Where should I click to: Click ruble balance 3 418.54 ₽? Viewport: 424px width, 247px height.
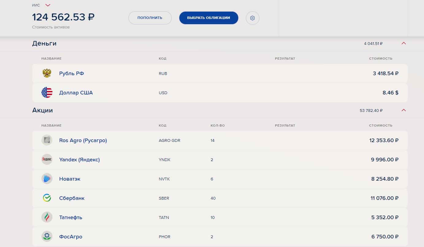pos(386,73)
